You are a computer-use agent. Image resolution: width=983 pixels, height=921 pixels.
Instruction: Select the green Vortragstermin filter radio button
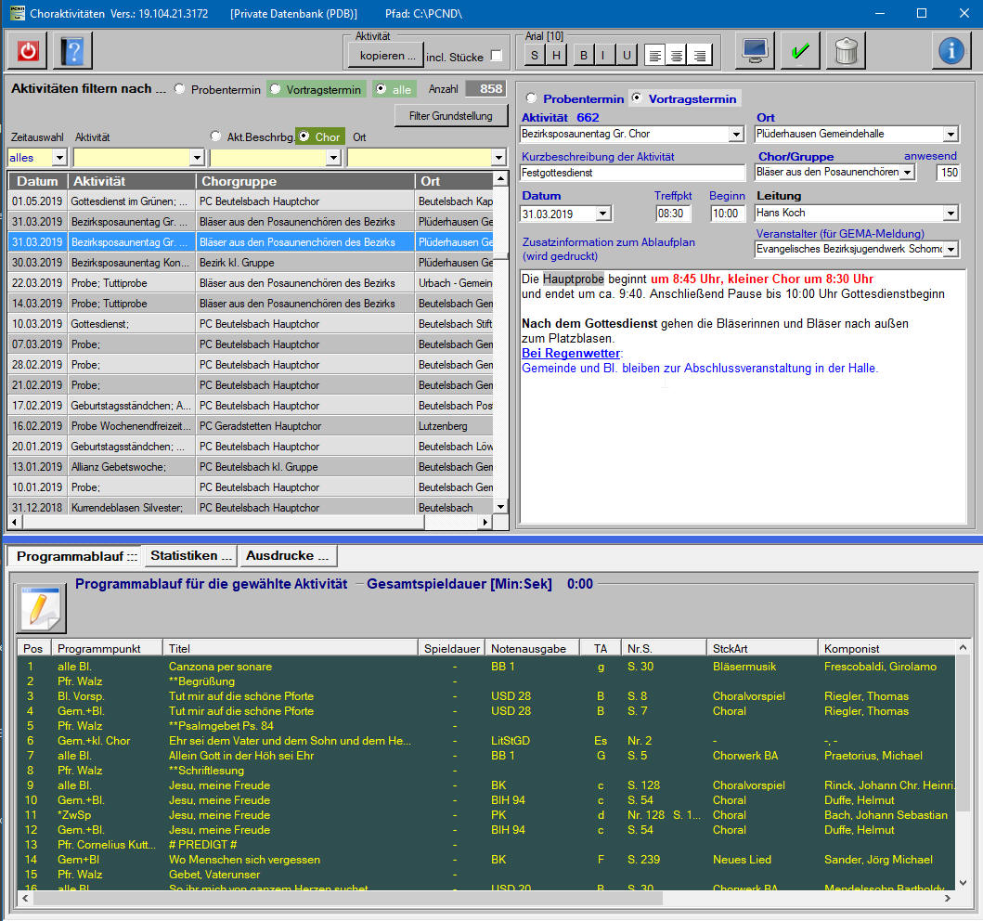click(275, 89)
